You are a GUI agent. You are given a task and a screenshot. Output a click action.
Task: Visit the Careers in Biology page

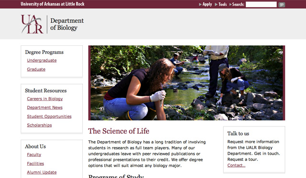pyautogui.click(x=45, y=99)
